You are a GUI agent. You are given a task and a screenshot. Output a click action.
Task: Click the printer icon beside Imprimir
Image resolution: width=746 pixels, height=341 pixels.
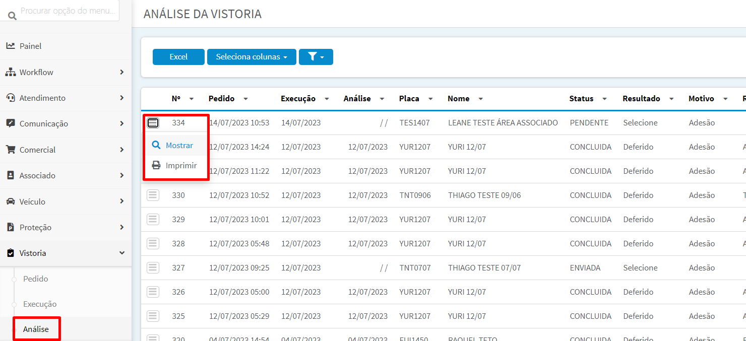coord(156,165)
